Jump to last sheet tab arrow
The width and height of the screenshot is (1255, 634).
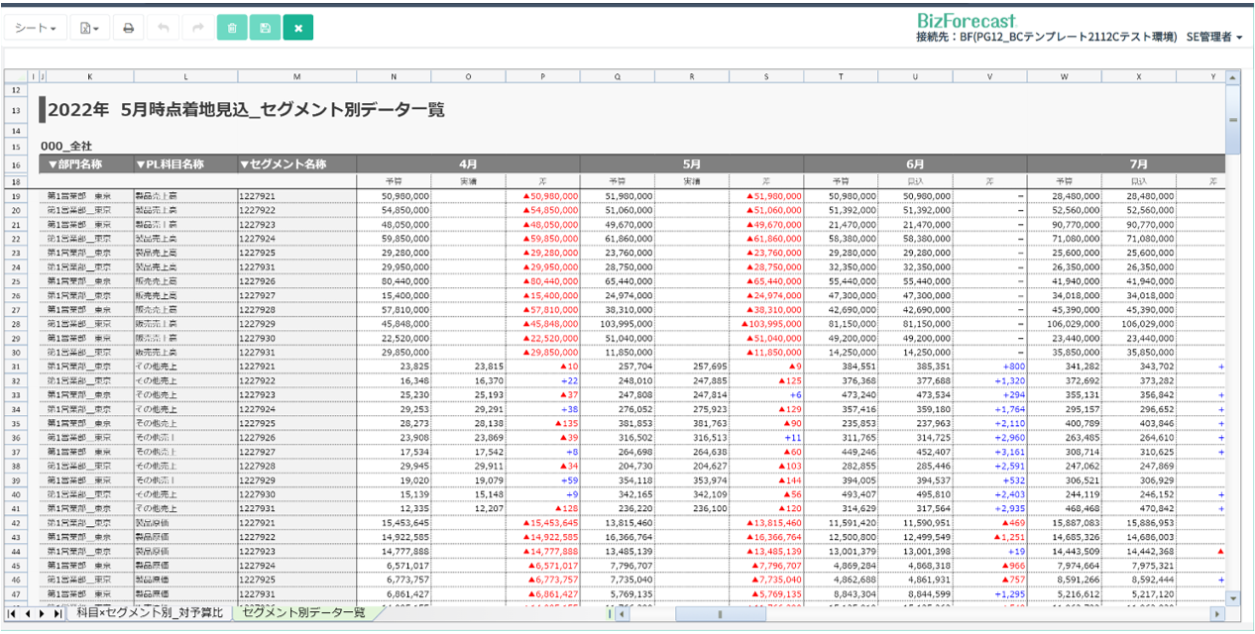(57, 614)
